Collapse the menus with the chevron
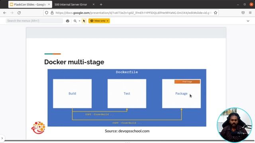 coord(248,21)
